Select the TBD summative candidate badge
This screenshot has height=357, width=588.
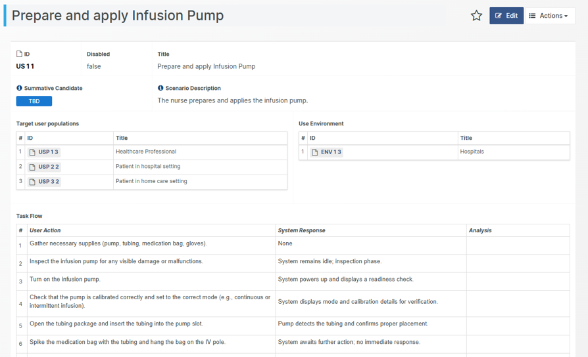click(x=34, y=101)
